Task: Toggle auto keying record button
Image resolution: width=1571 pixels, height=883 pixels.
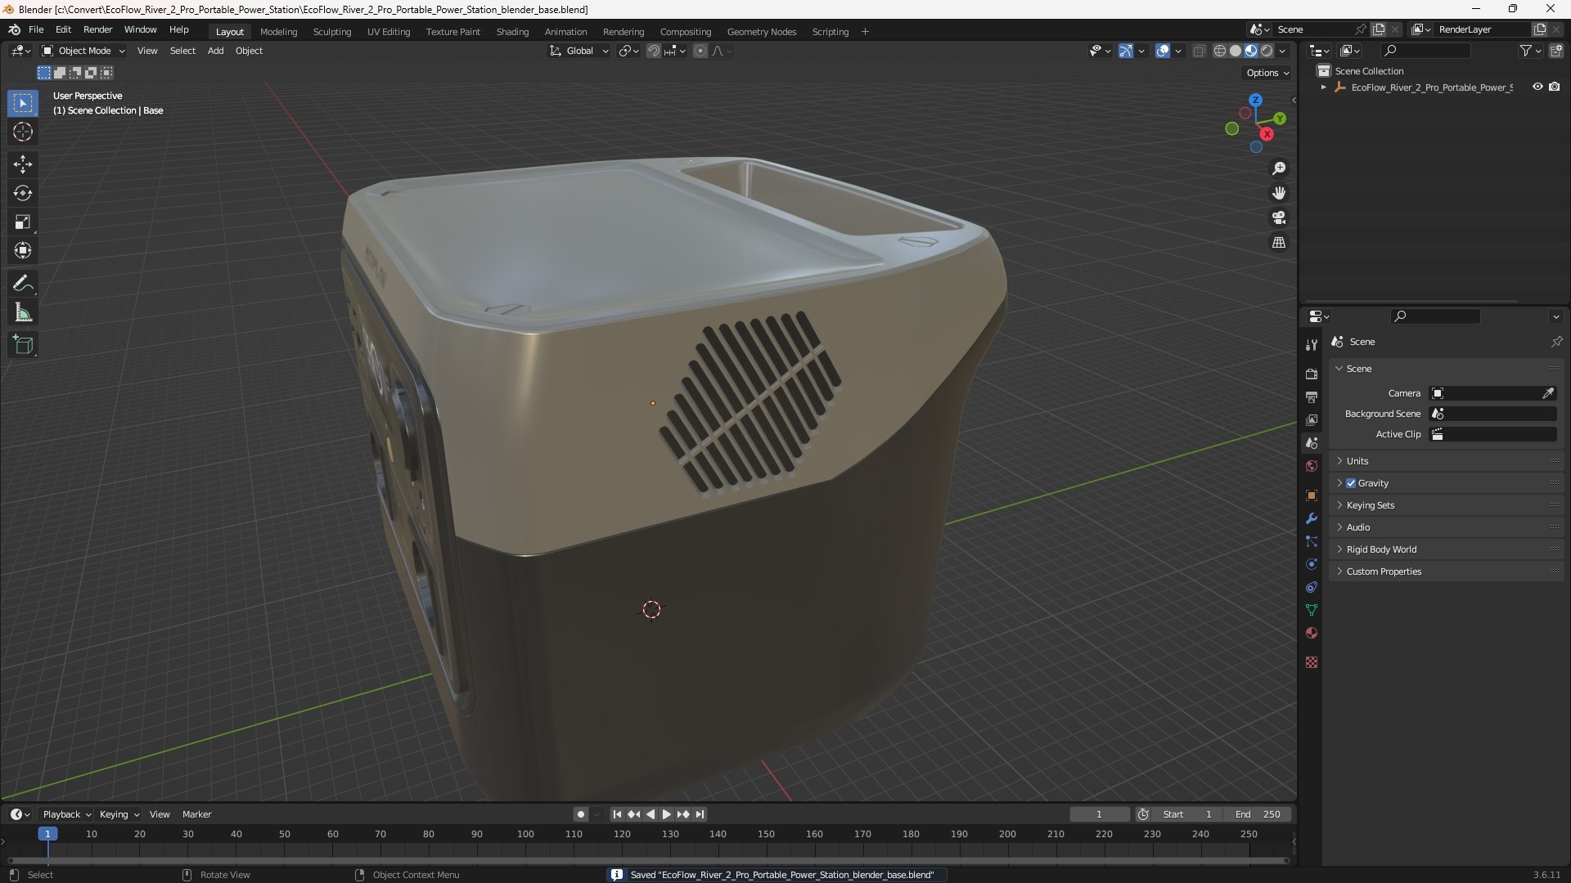Action: pyautogui.click(x=581, y=814)
